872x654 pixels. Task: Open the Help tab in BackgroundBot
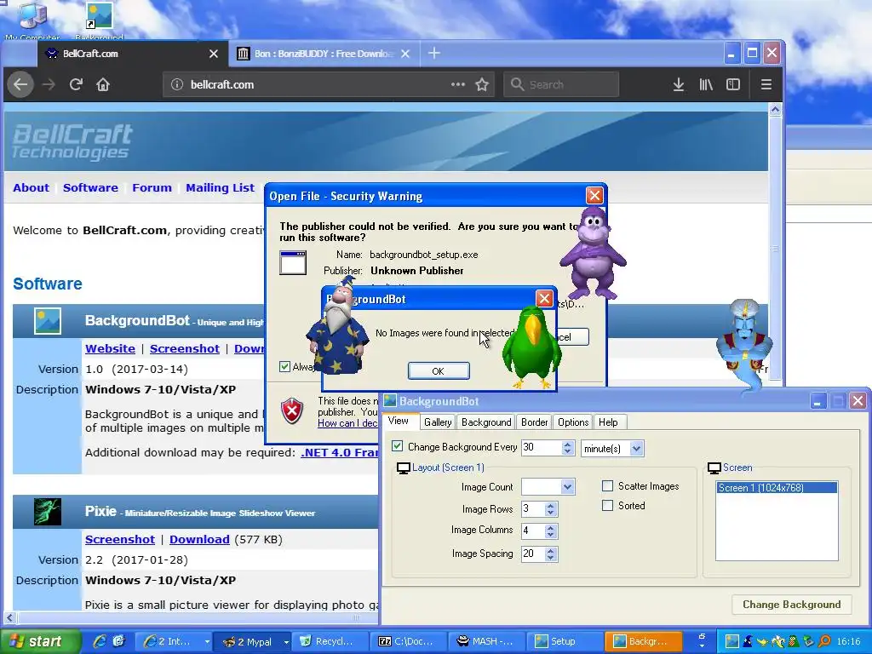click(608, 422)
